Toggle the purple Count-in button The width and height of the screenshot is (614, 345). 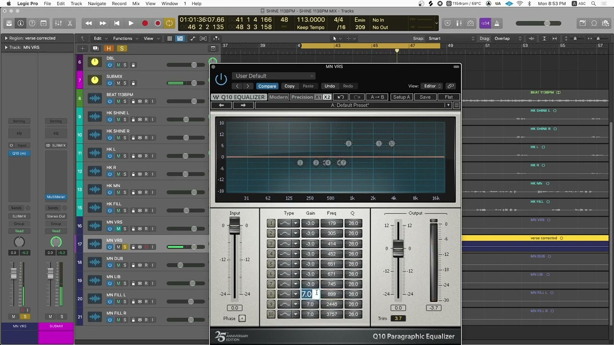pos(485,23)
